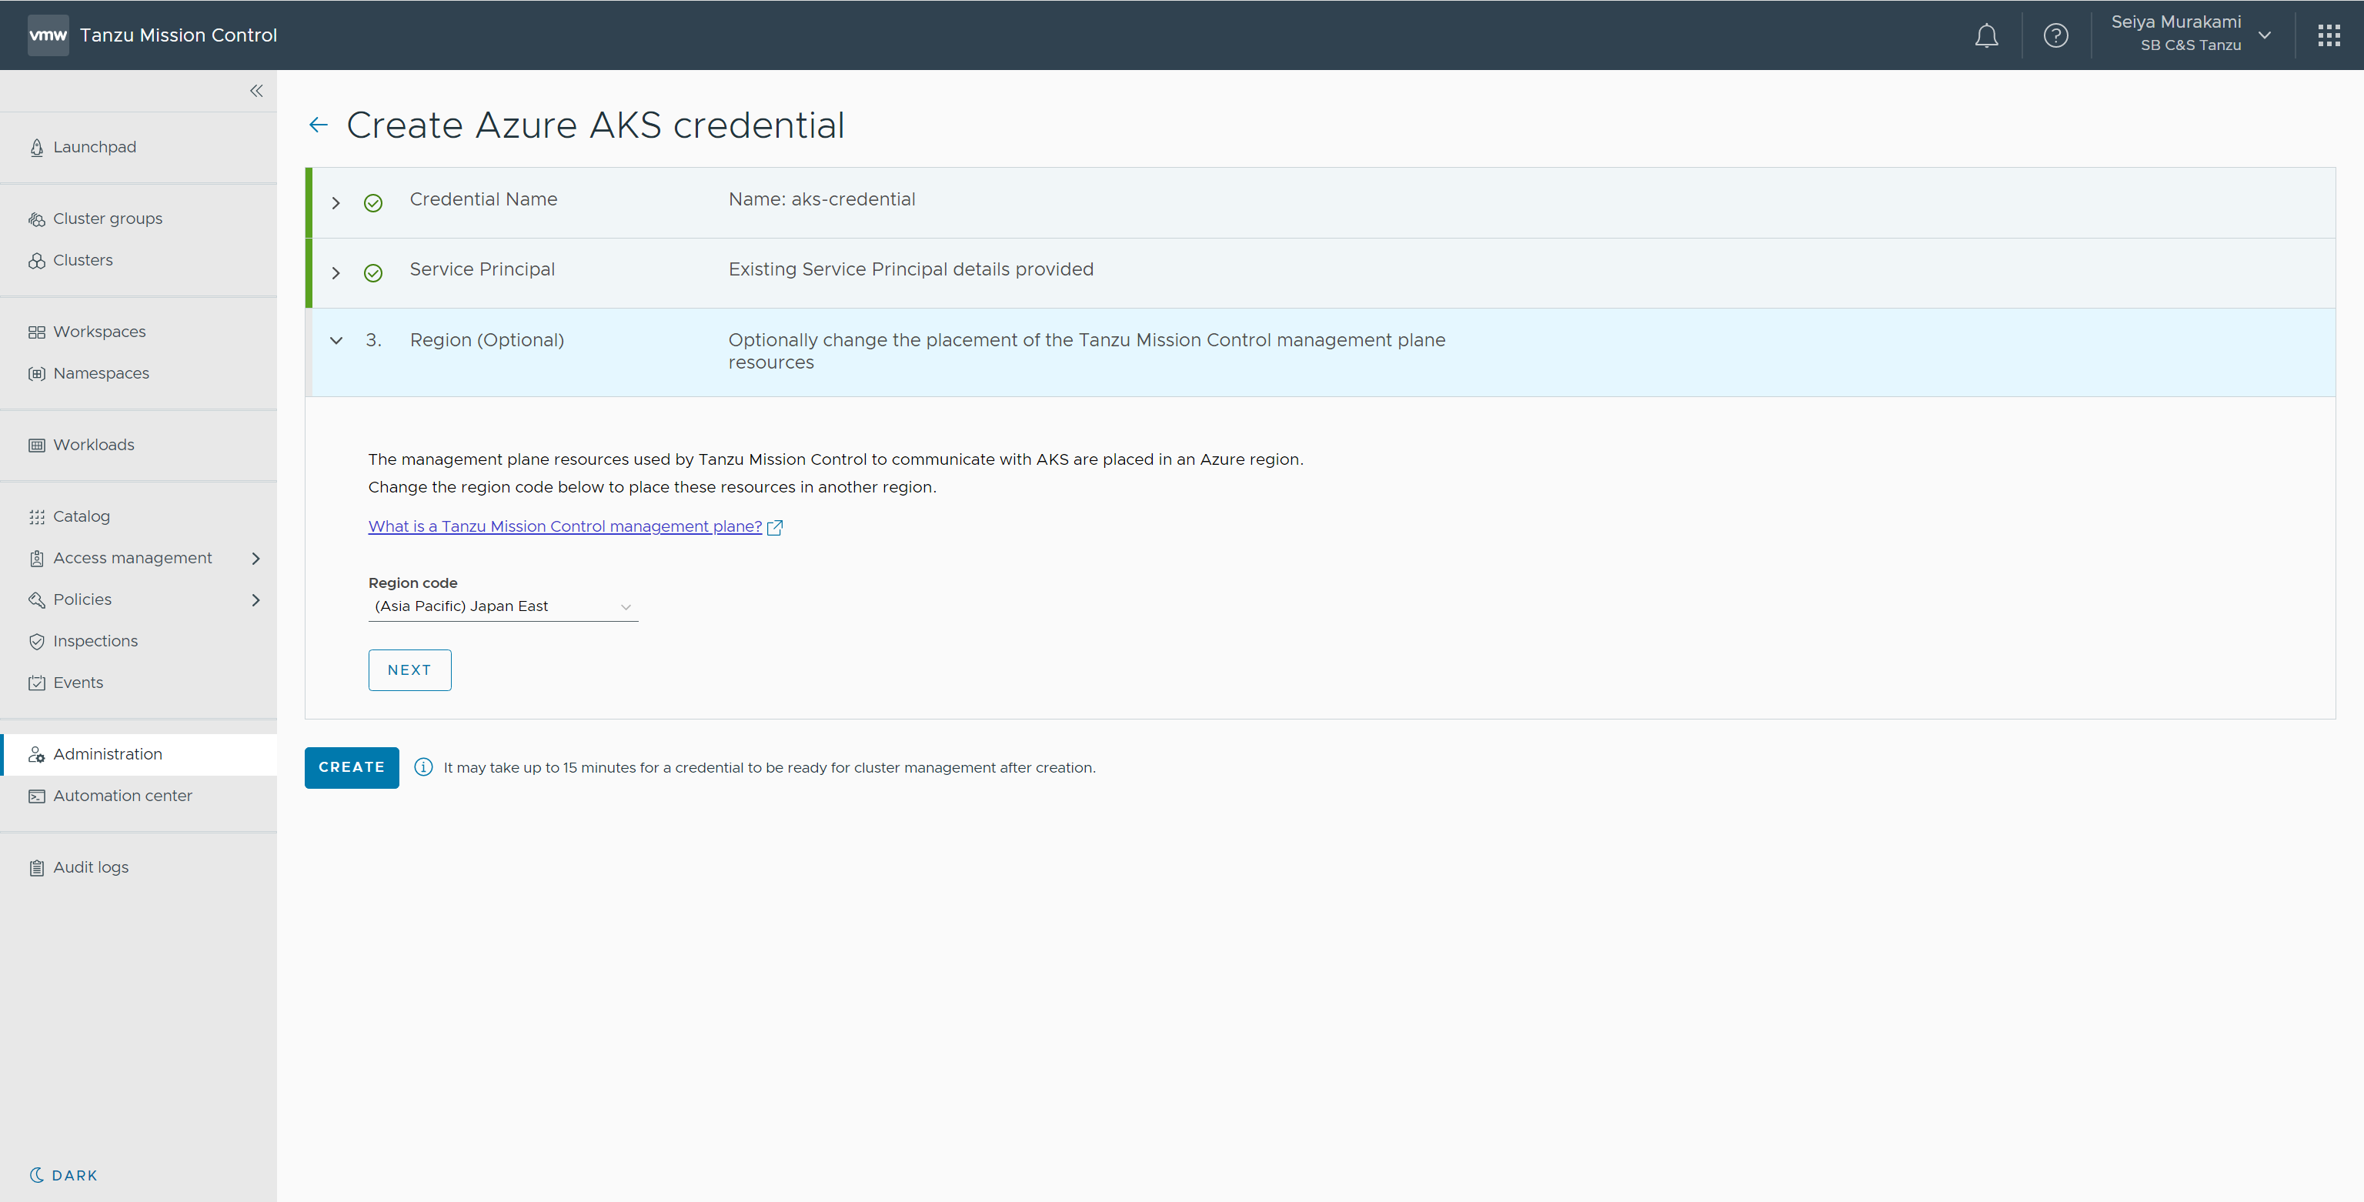Viewport: 2364px width, 1202px height.
Task: Toggle the DARK theme switch
Action: pos(63,1175)
